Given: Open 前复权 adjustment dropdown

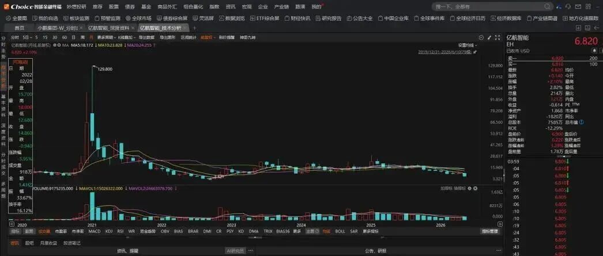Looking at the screenshot, I should [x=209, y=37].
